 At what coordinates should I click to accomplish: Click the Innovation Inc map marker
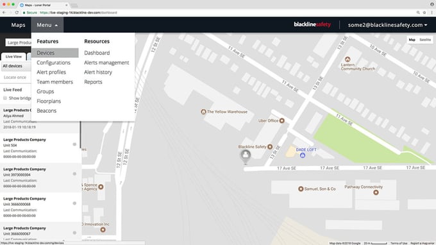pos(103,230)
